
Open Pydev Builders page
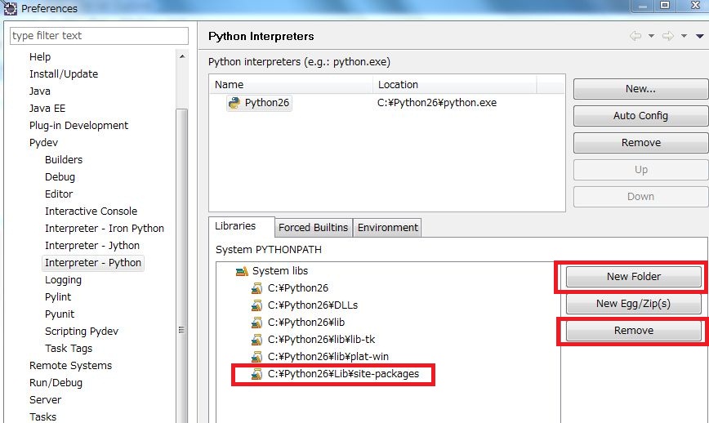coord(64,160)
